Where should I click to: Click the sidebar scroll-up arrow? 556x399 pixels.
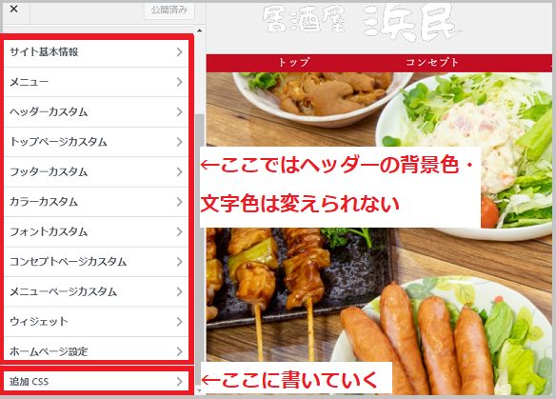(200, 30)
